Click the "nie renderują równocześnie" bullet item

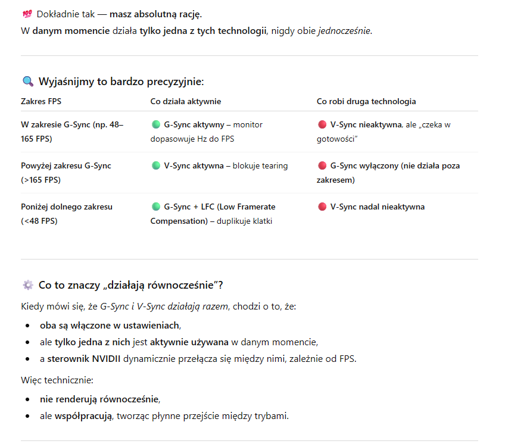tap(99, 399)
